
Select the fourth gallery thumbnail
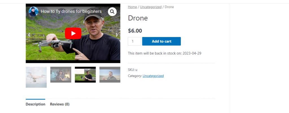tap(110, 75)
